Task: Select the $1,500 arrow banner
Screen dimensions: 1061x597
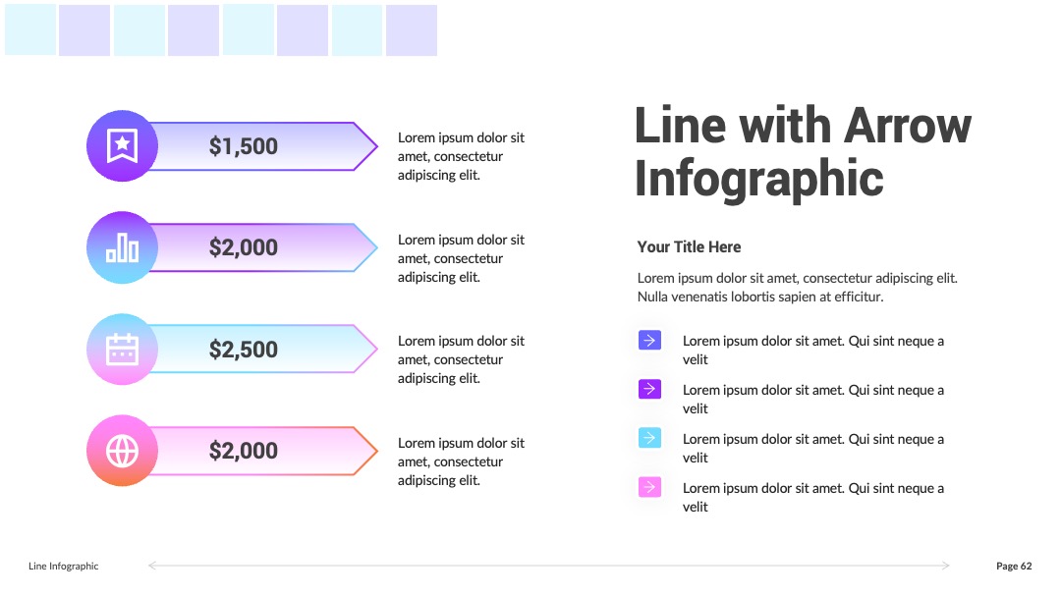Action: [260, 146]
